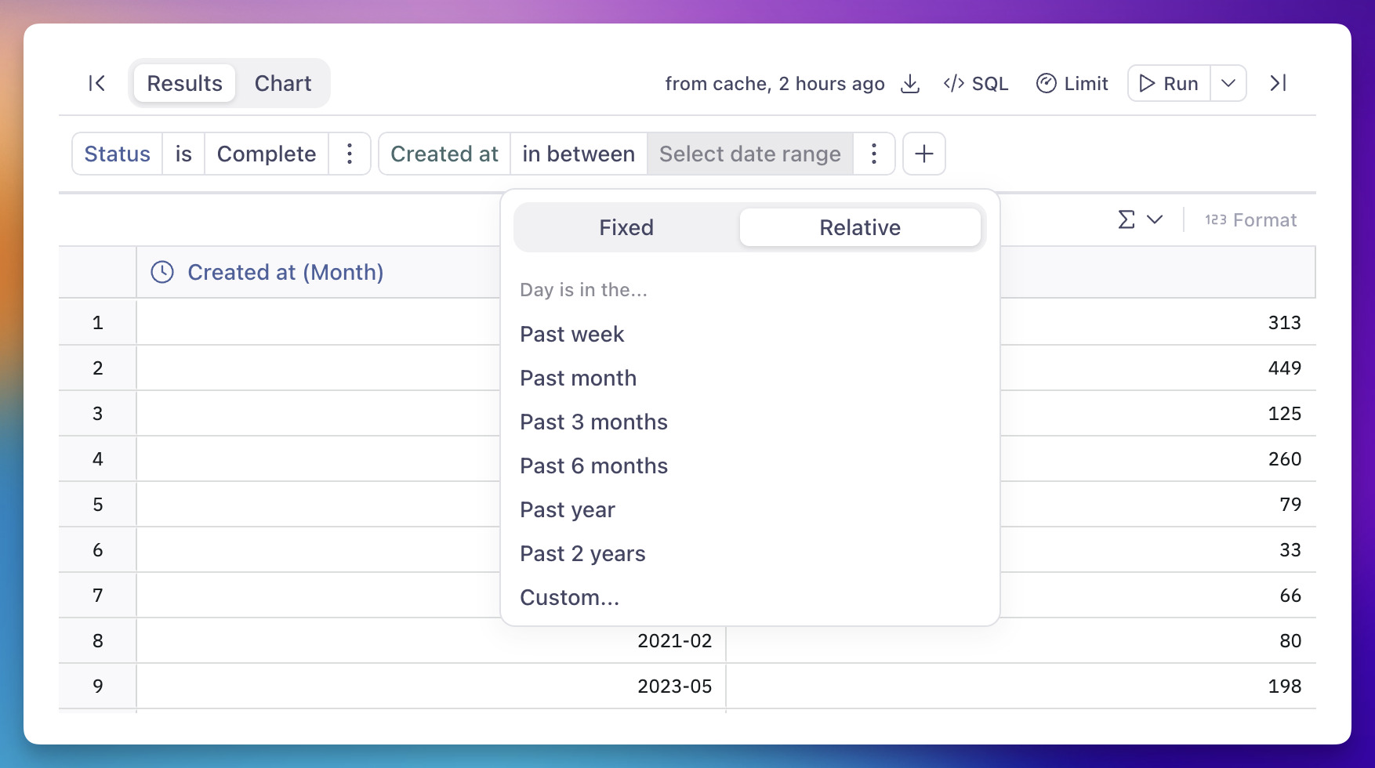Add a new filter with plus icon
This screenshot has height=768, width=1375.
click(x=923, y=154)
